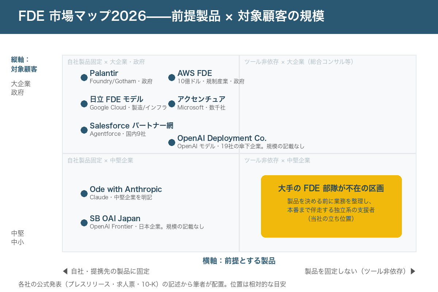The height and width of the screenshot is (292, 438).
Task: Select the text Microsoft・数千社
Action: click(201, 108)
